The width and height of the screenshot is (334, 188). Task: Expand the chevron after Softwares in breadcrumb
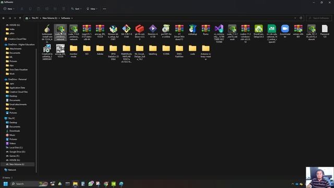click(x=72, y=18)
